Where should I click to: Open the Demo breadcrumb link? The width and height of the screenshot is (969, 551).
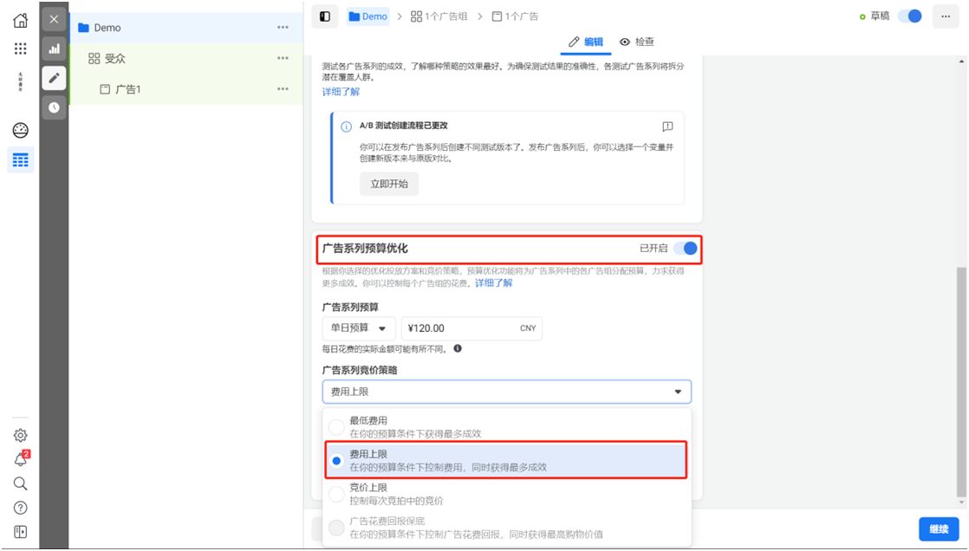[x=367, y=16]
